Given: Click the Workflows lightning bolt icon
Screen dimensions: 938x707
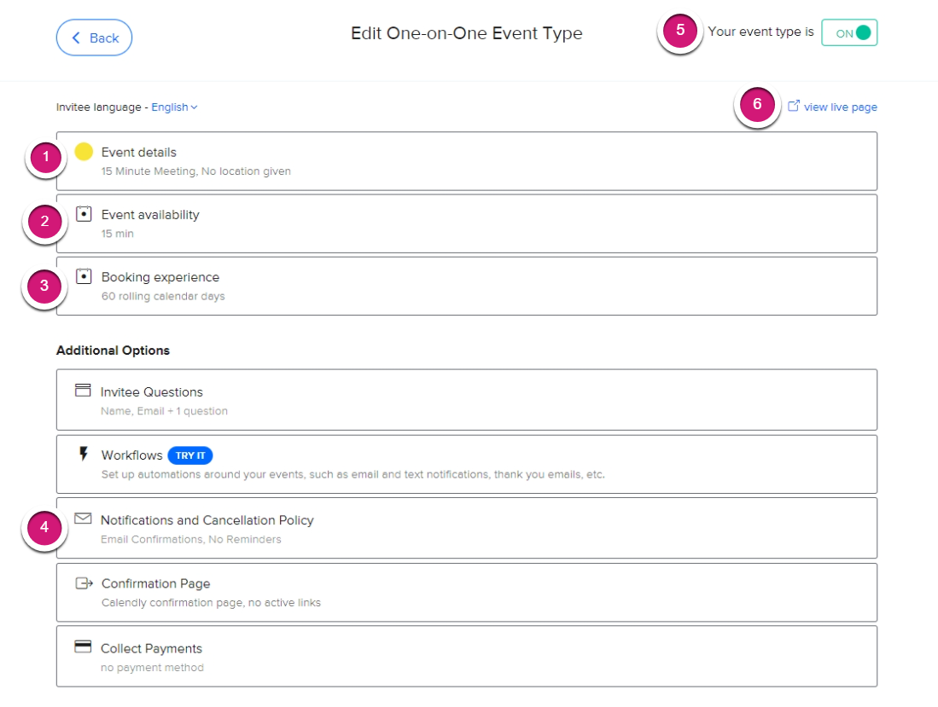Looking at the screenshot, I should point(84,454).
